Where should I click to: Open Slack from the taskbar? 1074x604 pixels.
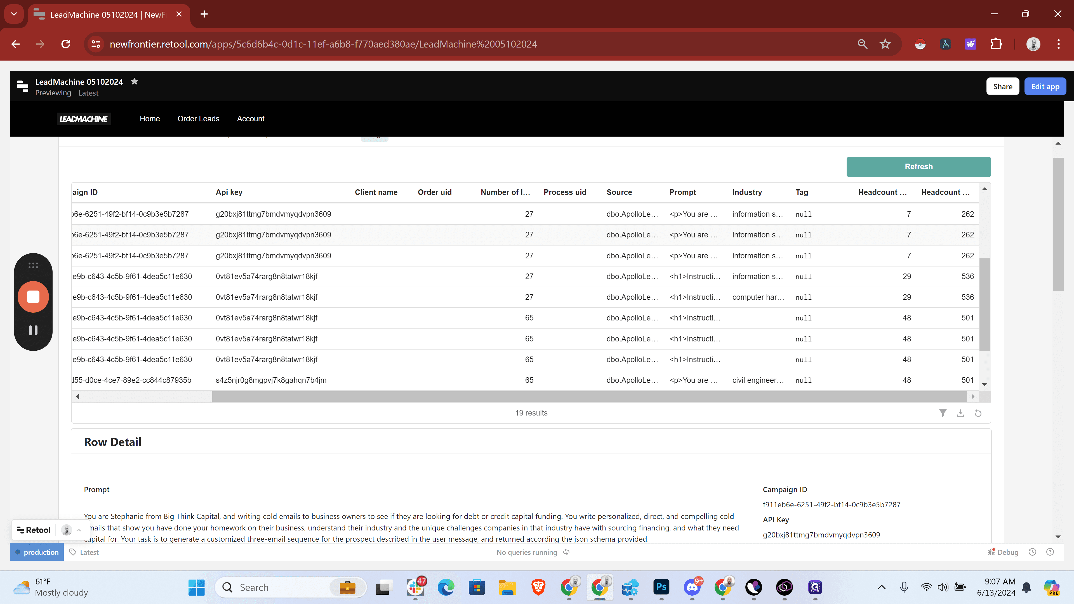(416, 587)
